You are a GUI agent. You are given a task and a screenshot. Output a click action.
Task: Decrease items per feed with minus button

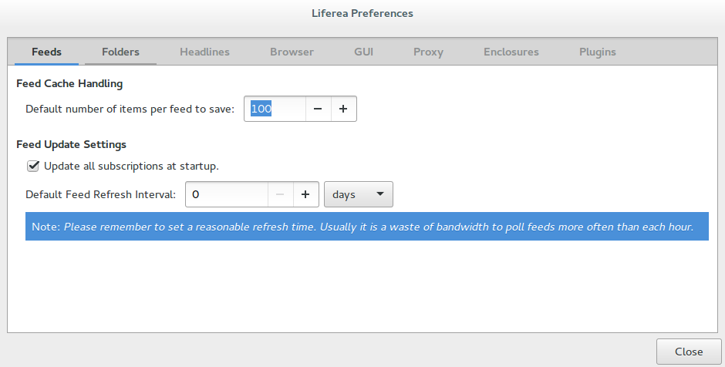point(318,109)
